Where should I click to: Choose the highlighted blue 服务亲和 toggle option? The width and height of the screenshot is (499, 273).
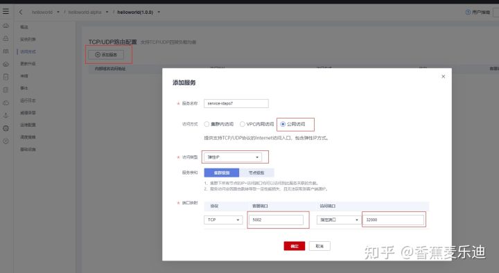point(222,173)
